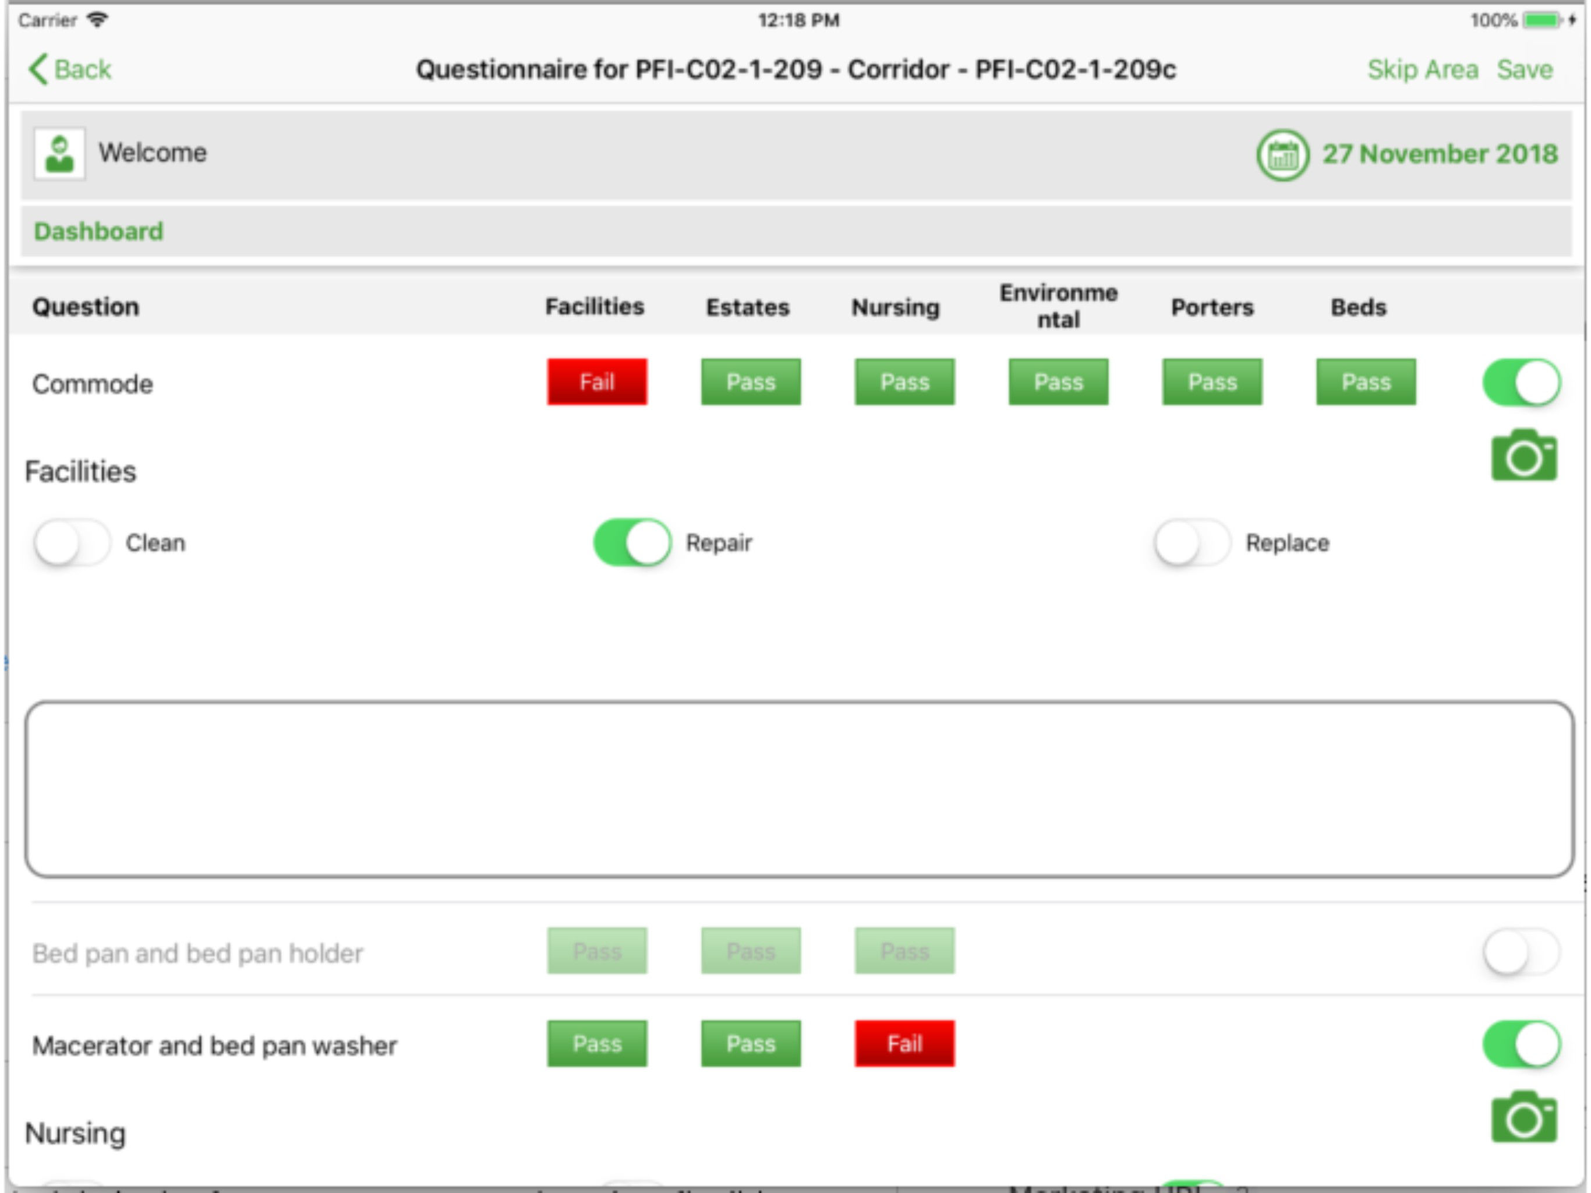This screenshot has height=1193, width=1591.
Task: Click Commode Porters Pass button
Action: click(x=1212, y=382)
